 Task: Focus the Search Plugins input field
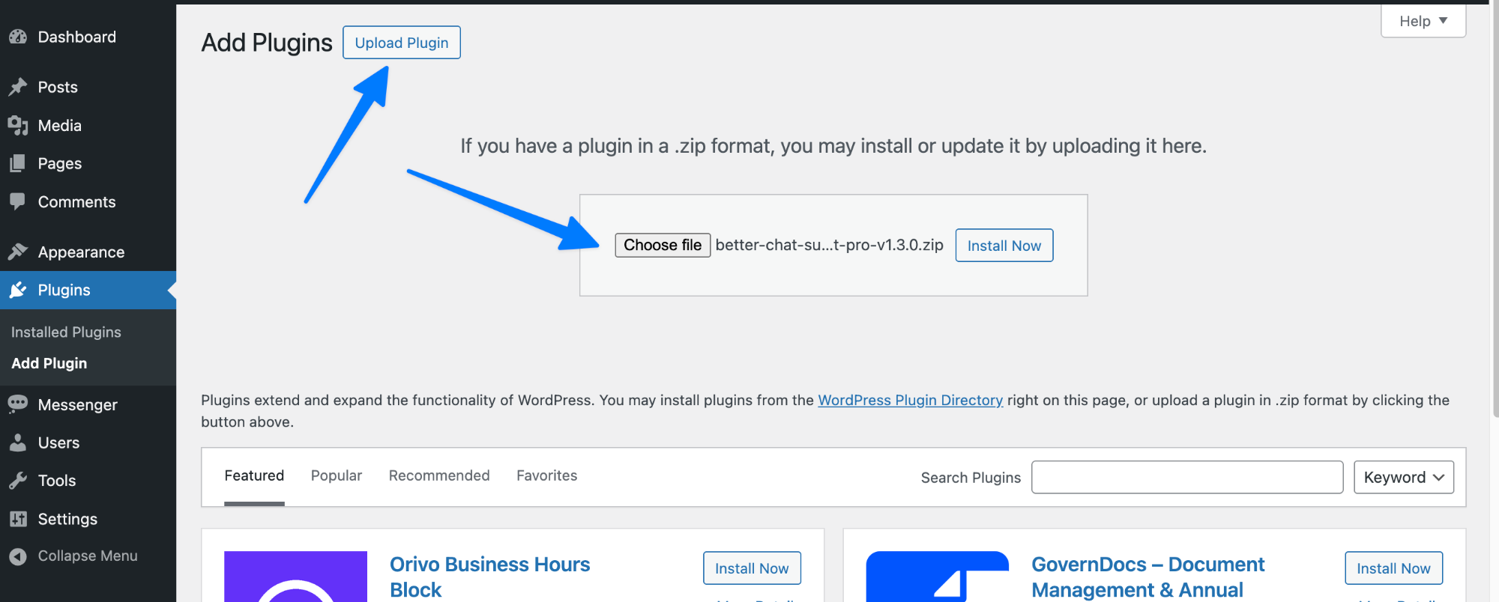1186,478
